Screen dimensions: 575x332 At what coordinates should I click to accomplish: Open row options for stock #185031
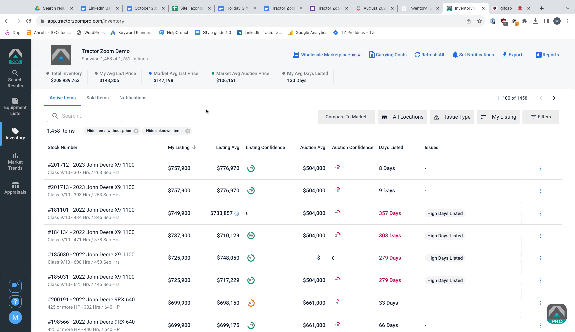click(541, 280)
